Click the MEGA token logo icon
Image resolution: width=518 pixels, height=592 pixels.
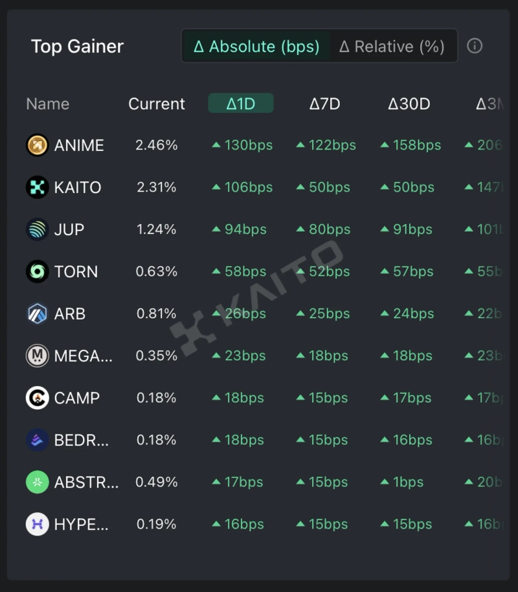[x=37, y=356]
